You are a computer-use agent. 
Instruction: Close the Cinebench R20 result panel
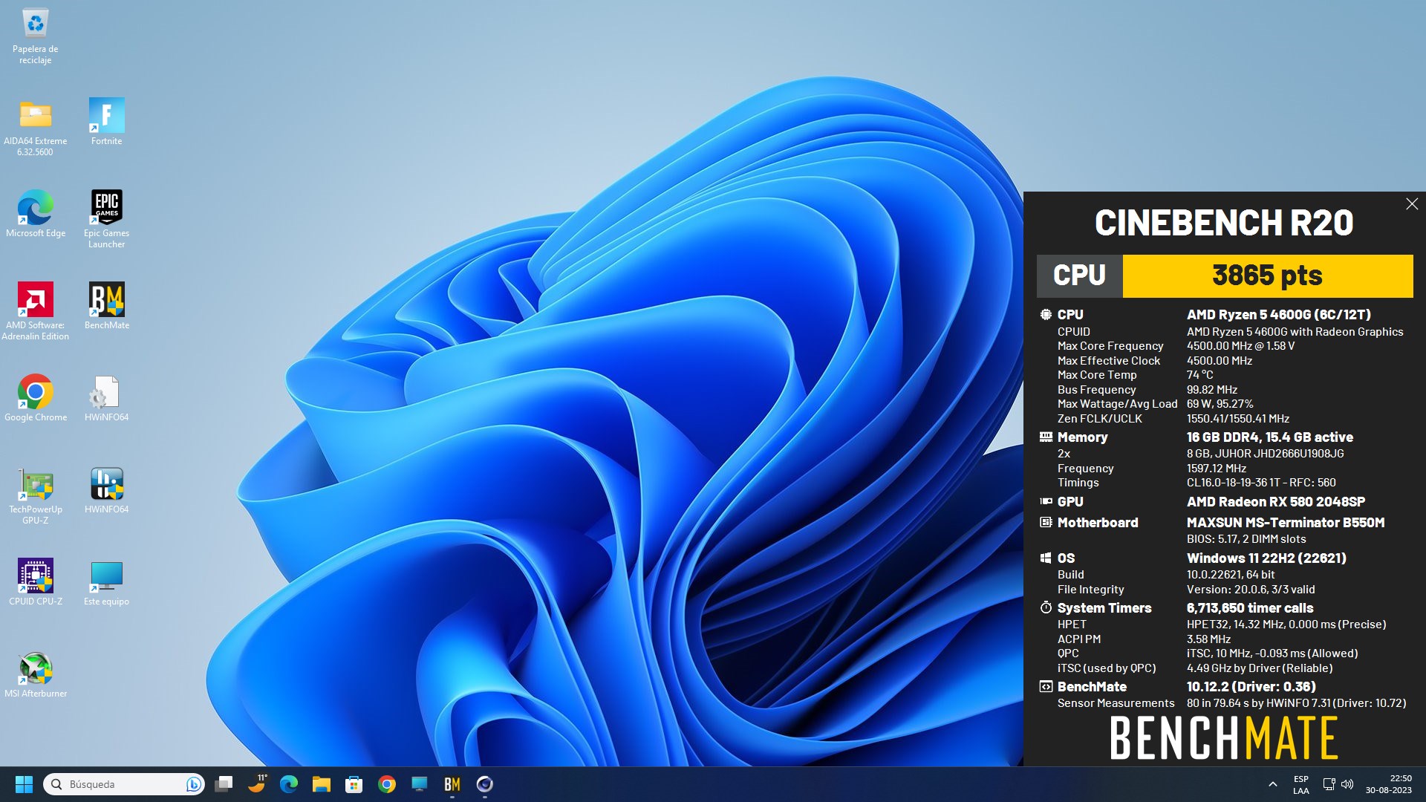(1412, 204)
